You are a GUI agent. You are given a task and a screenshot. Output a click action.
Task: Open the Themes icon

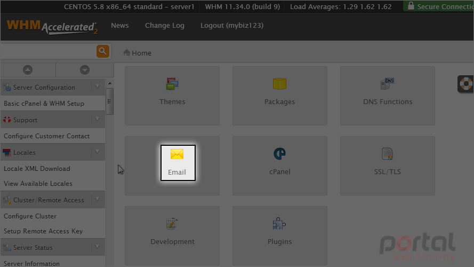point(172,84)
